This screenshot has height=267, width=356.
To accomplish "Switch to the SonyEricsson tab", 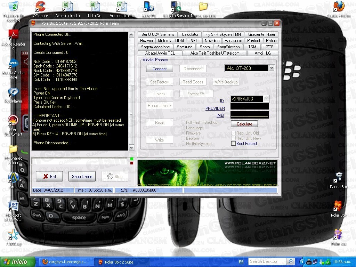I will pos(228,47).
